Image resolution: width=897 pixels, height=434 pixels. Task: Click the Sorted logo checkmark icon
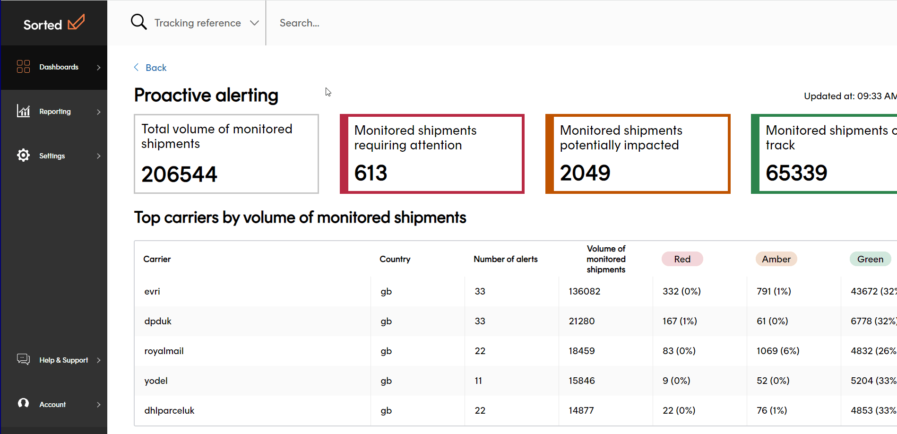76,22
